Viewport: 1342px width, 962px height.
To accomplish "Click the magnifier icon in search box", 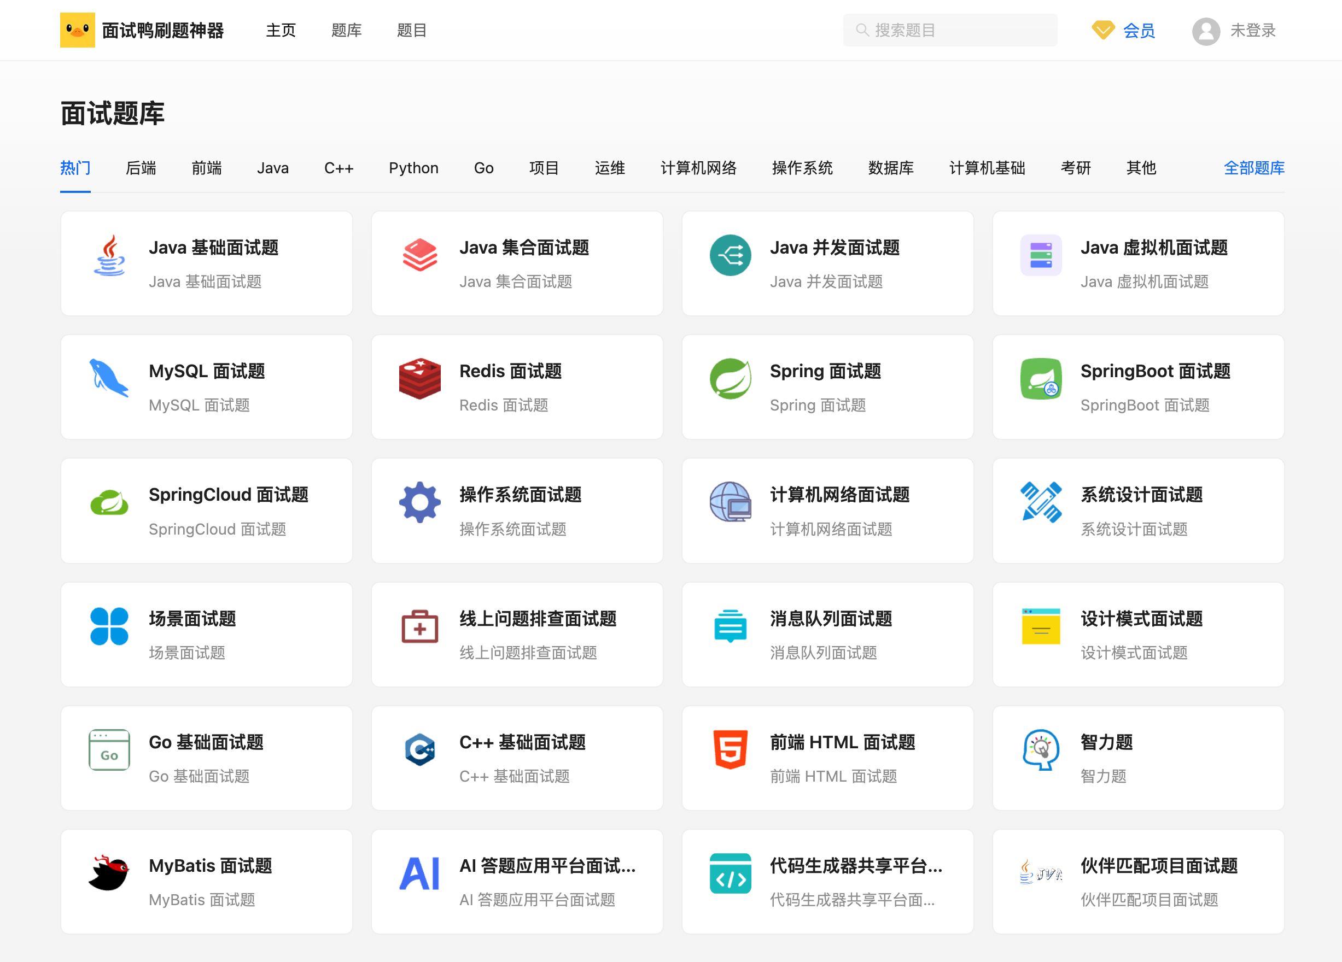I will click(x=862, y=30).
